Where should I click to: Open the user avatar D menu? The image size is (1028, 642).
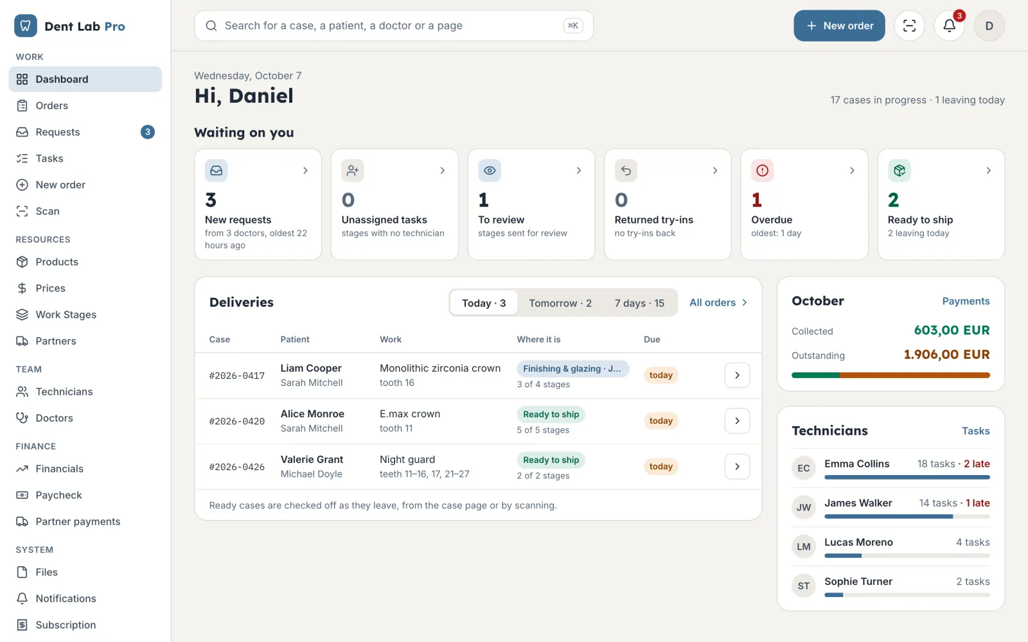pos(989,26)
